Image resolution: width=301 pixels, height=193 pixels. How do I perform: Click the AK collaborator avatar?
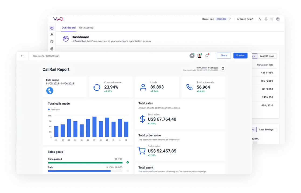[192, 56]
